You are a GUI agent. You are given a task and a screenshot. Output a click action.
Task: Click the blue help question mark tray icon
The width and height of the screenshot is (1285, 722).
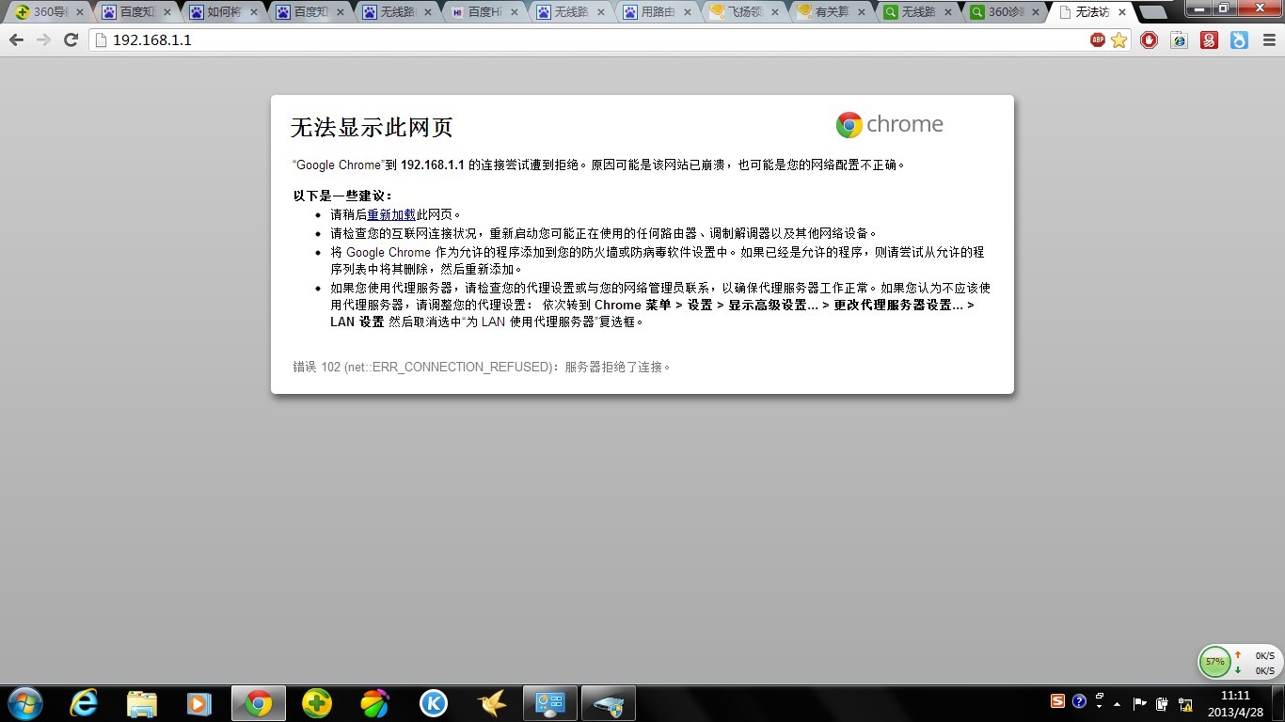pos(1079,701)
